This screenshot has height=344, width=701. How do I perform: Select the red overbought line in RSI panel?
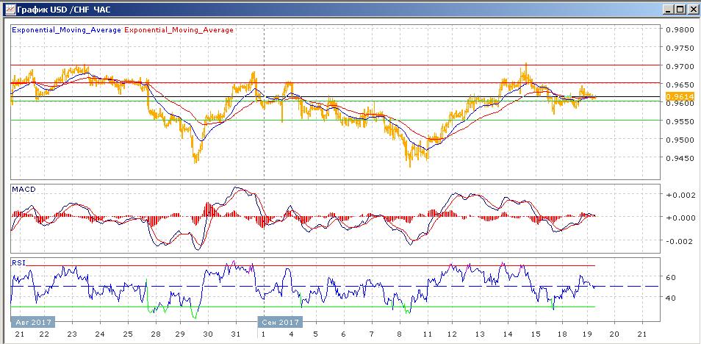click(x=331, y=265)
